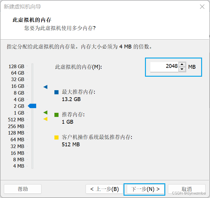The image size is (210, 198).
Task: Click the 512 MB value under 客户机操作系统最低推荐内存
Action: tap(71, 145)
